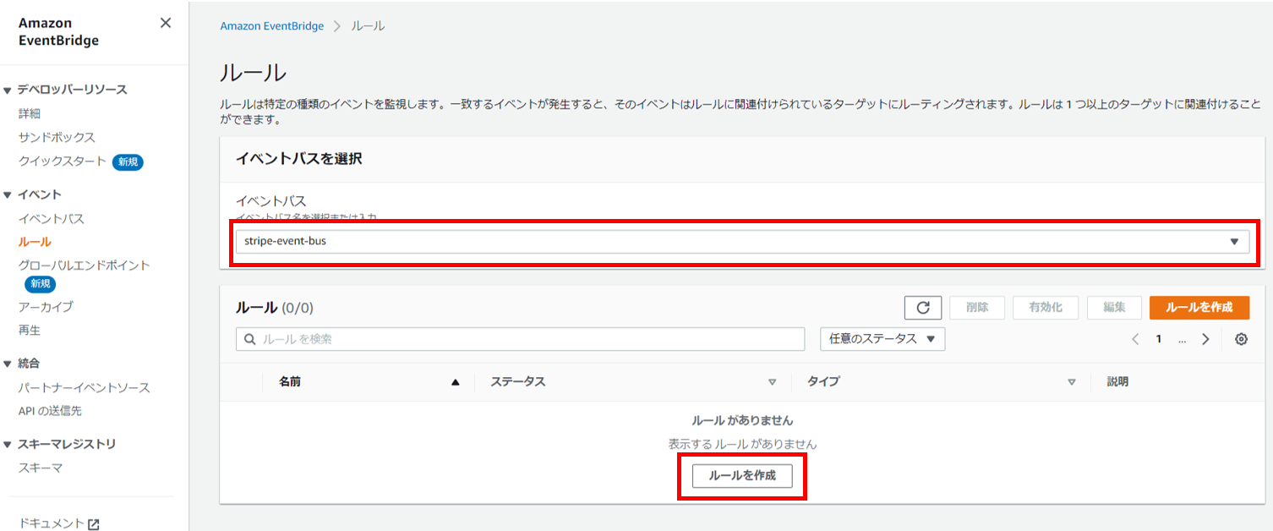Viewport: 1273px width, 531px height.
Task: Click page number 1 in pagination
Action: click(x=1159, y=339)
